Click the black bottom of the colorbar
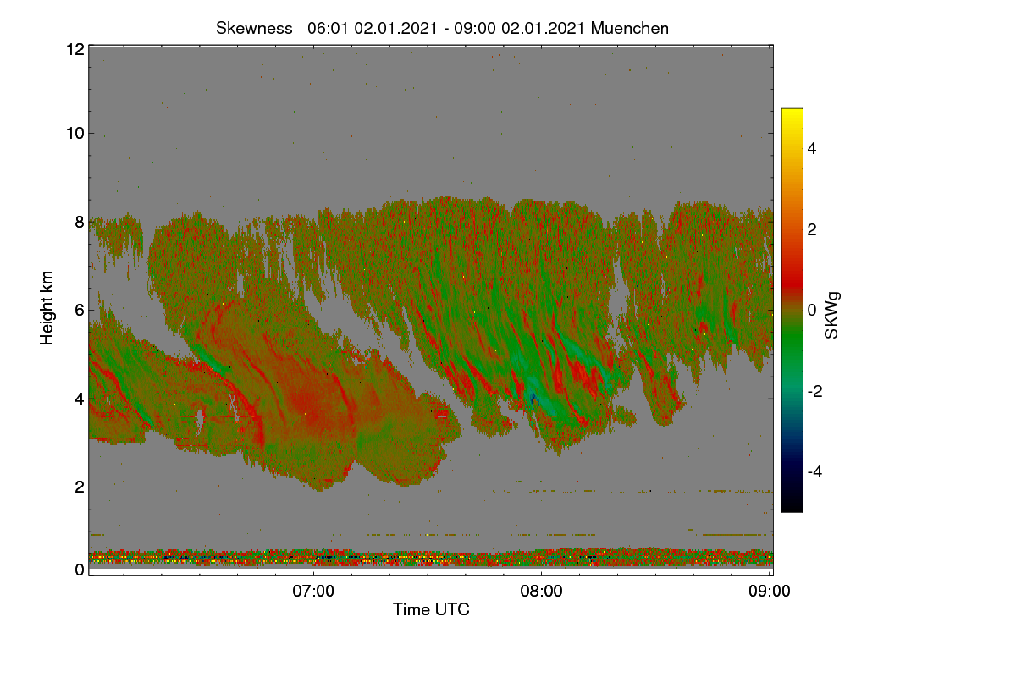This screenshot has height=677, width=1016. pos(792,506)
